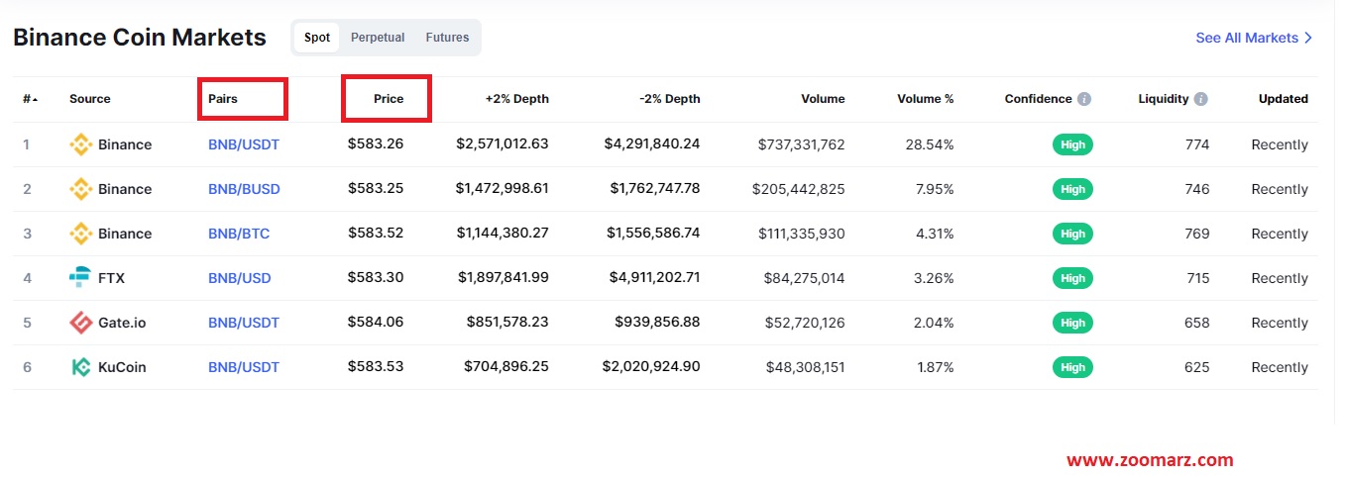Click the Binance logo in row 1
Viewport: 1346px width, 477px height.
click(80, 144)
